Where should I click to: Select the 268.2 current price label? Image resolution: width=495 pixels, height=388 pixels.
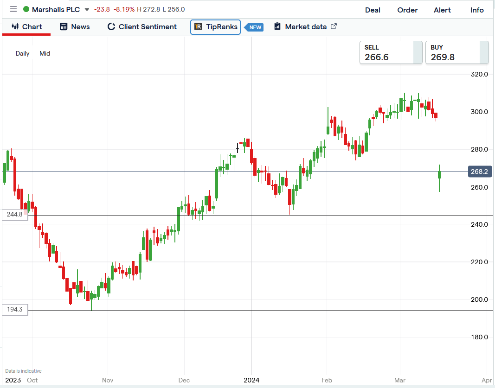480,172
